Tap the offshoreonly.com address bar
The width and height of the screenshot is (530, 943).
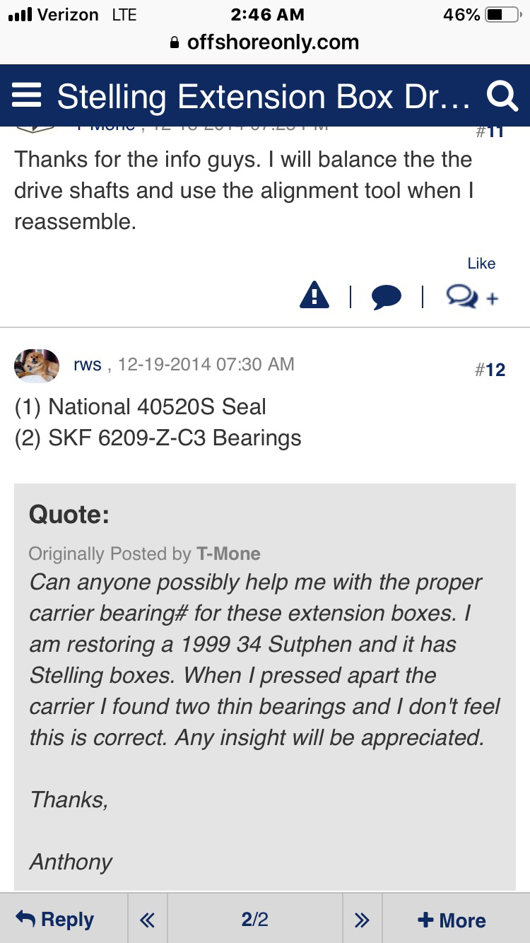272,42
